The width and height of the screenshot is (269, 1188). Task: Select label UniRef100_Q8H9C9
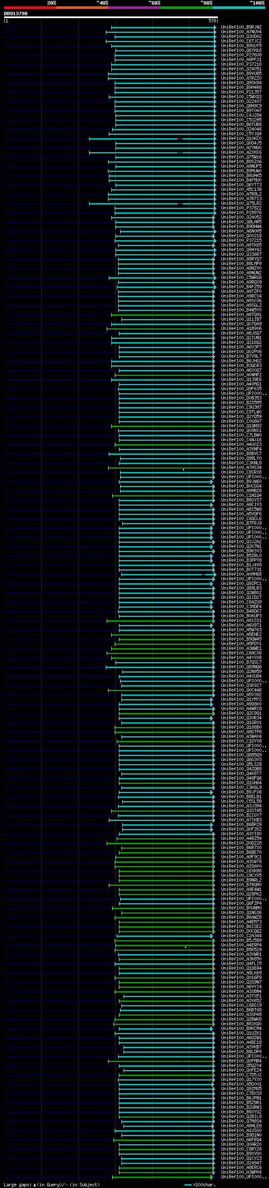pyautogui.click(x=241, y=106)
